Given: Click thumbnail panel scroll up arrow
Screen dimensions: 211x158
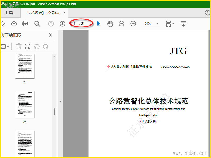Looking at the screenshot, I should point(54,57).
